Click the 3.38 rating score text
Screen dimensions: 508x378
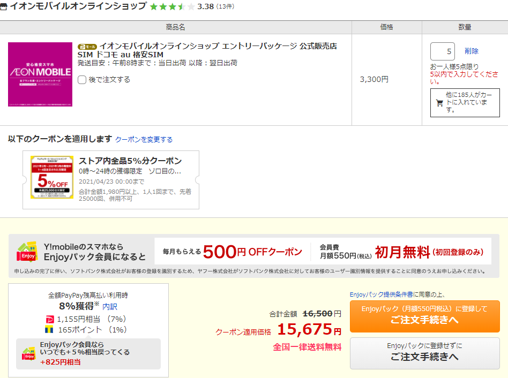(205, 6)
